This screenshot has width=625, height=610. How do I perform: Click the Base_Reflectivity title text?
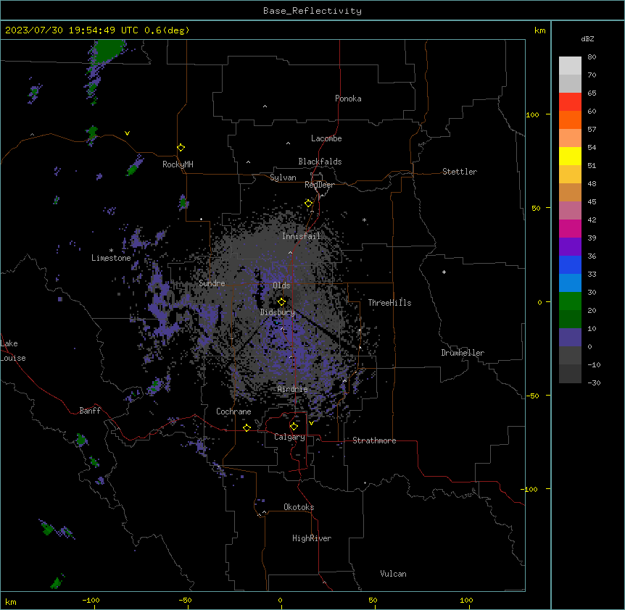click(x=312, y=11)
